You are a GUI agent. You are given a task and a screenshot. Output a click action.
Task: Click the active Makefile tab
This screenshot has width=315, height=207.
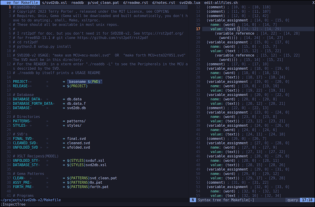(x=20, y=3)
